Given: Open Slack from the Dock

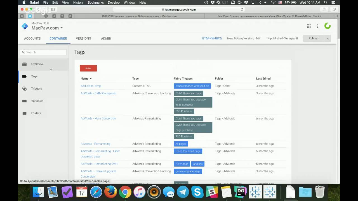Looking at the screenshot, I should pyautogui.click(x=212, y=192).
